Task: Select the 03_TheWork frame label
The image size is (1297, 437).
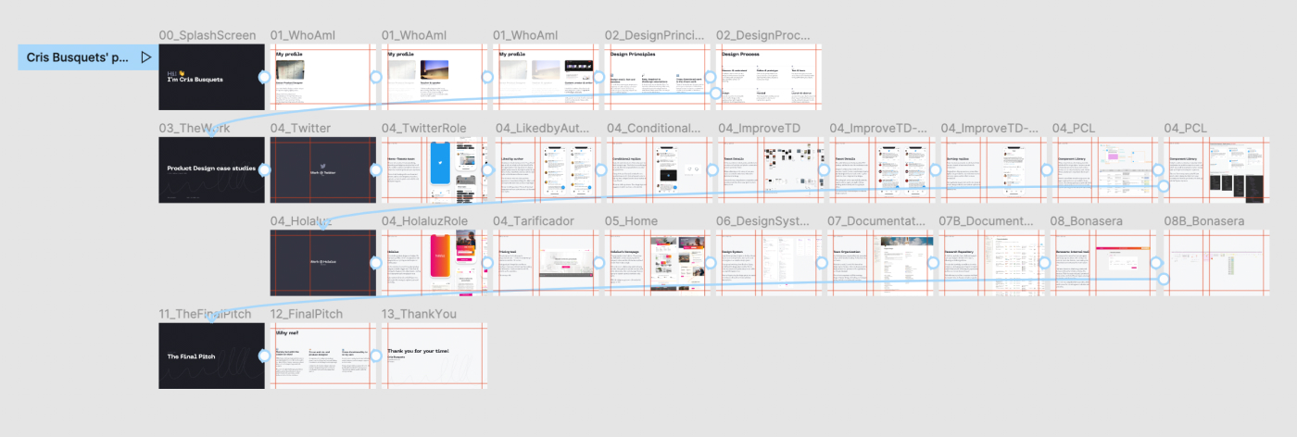Action: coord(195,128)
